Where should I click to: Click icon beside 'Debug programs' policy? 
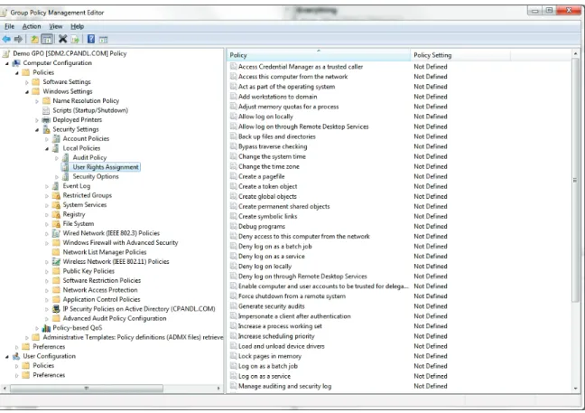234,226
